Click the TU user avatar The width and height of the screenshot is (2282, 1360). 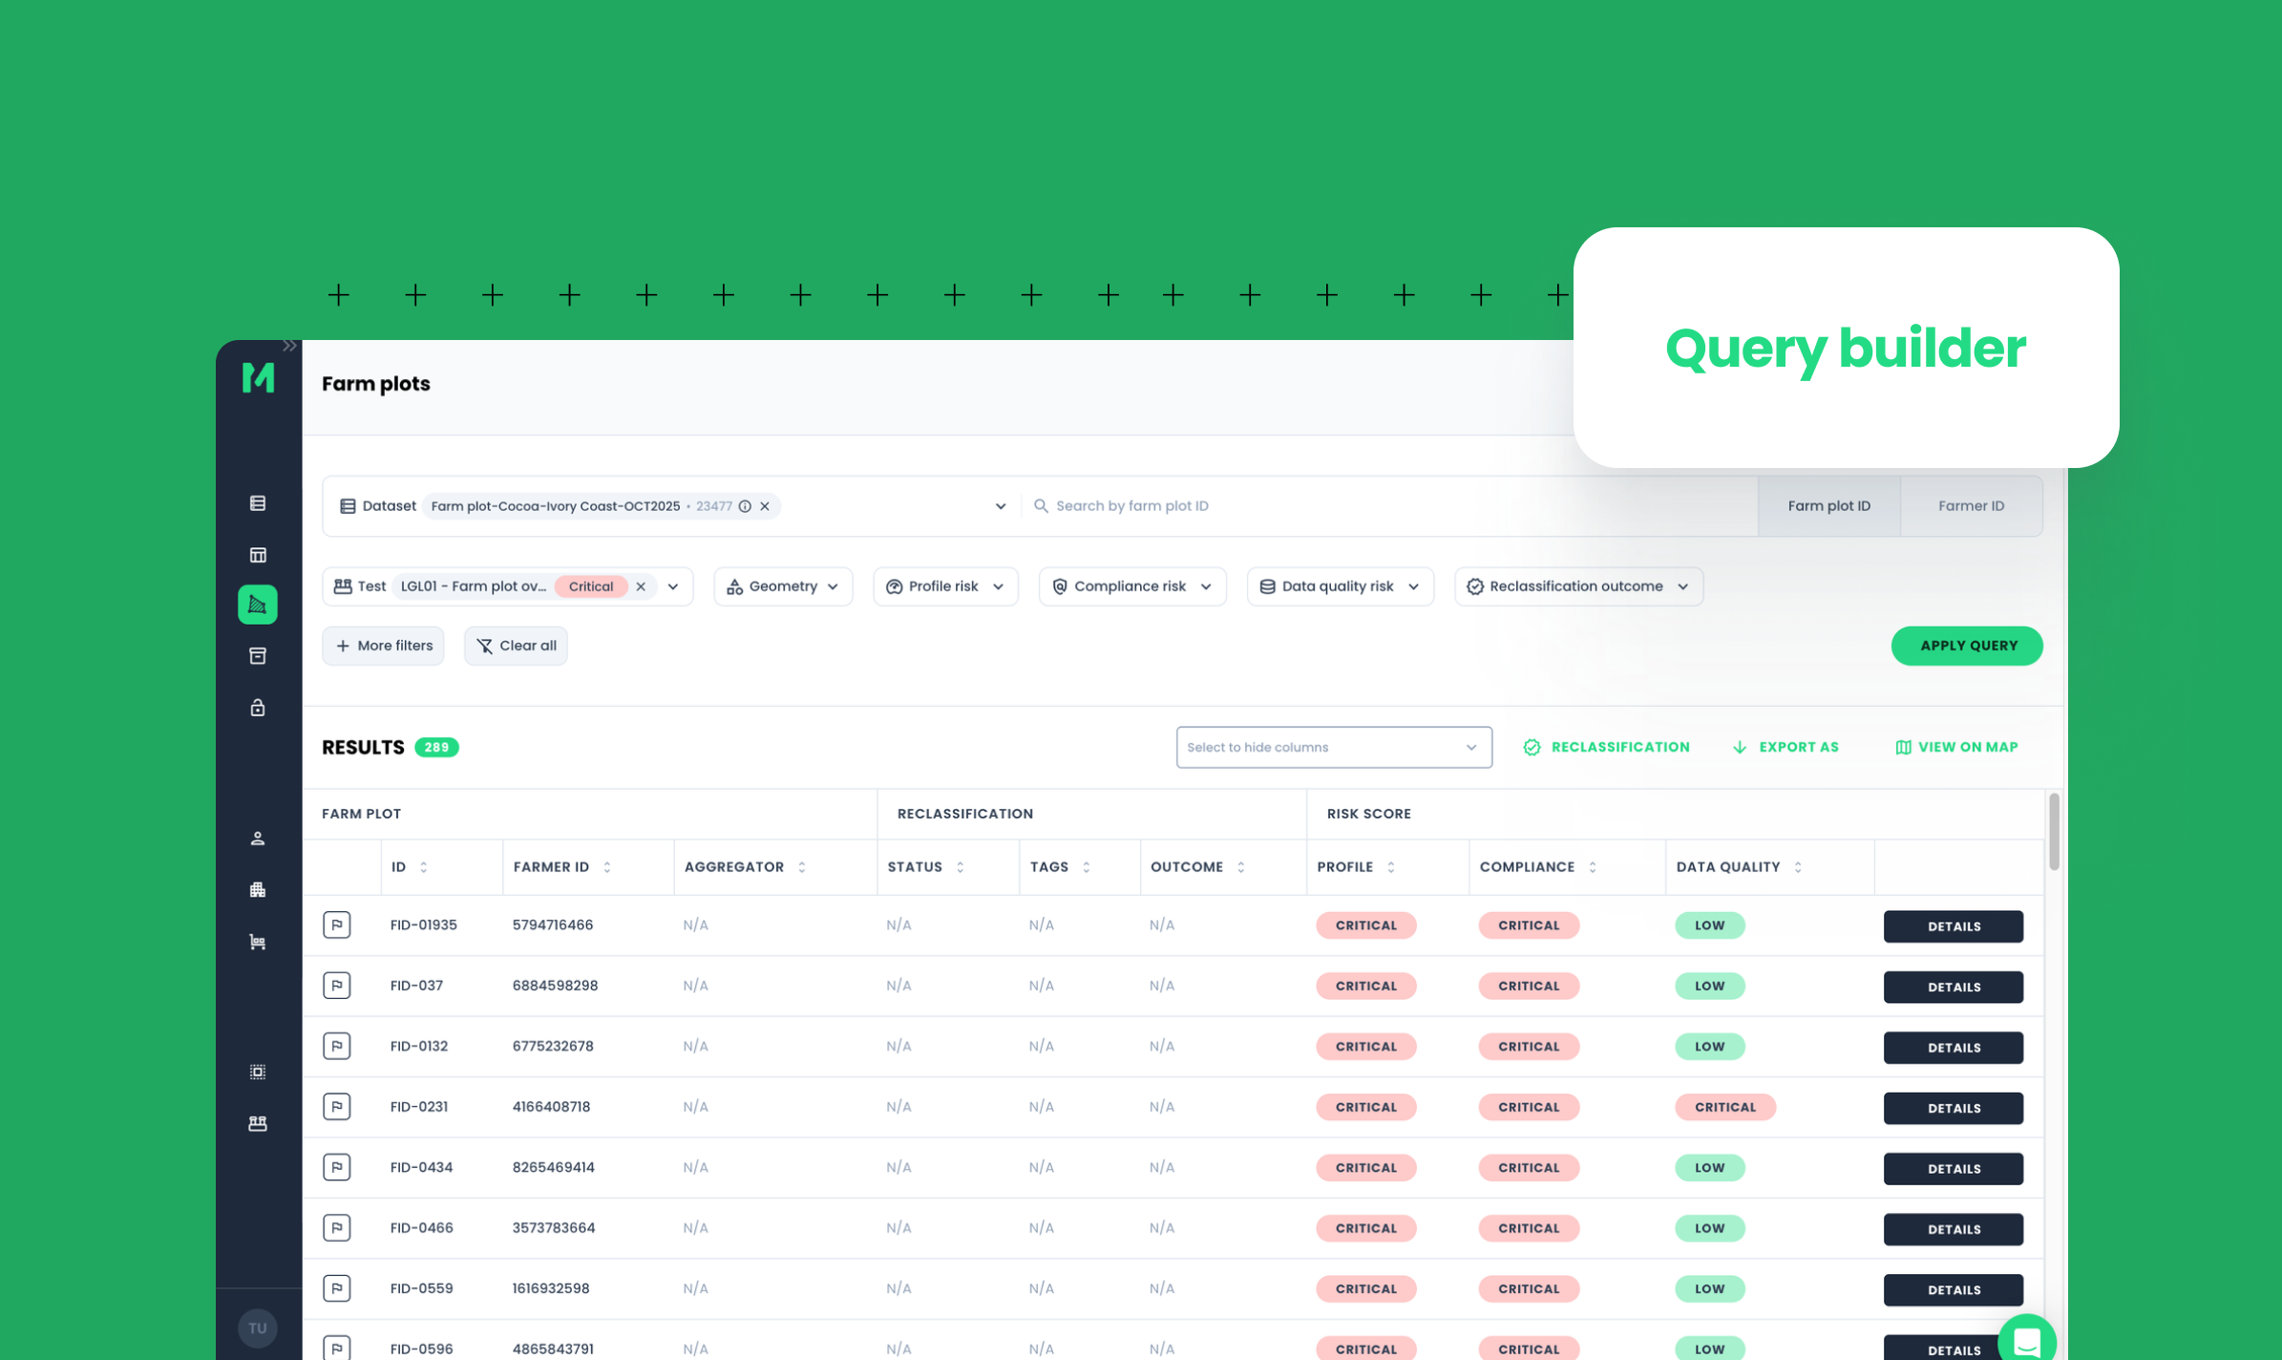click(x=257, y=1328)
